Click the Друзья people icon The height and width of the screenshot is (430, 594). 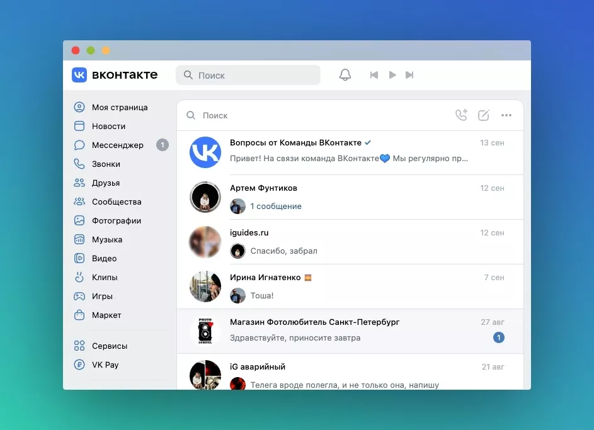click(x=79, y=183)
